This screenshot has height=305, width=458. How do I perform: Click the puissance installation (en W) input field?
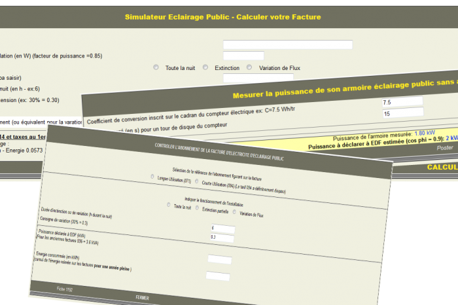243,56
